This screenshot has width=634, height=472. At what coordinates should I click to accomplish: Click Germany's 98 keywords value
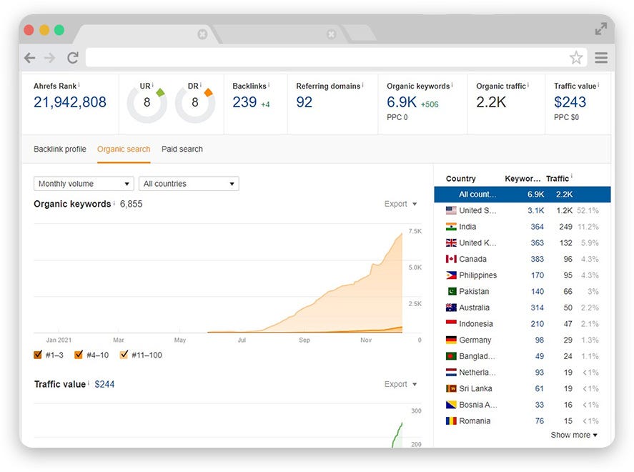[540, 340]
